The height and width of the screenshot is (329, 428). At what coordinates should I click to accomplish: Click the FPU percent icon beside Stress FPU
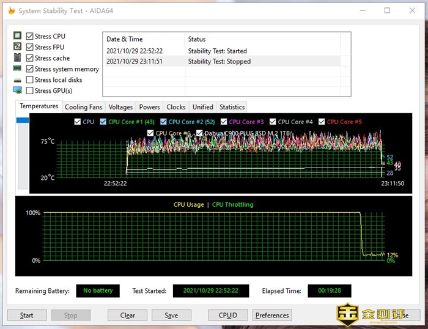pyautogui.click(x=17, y=47)
